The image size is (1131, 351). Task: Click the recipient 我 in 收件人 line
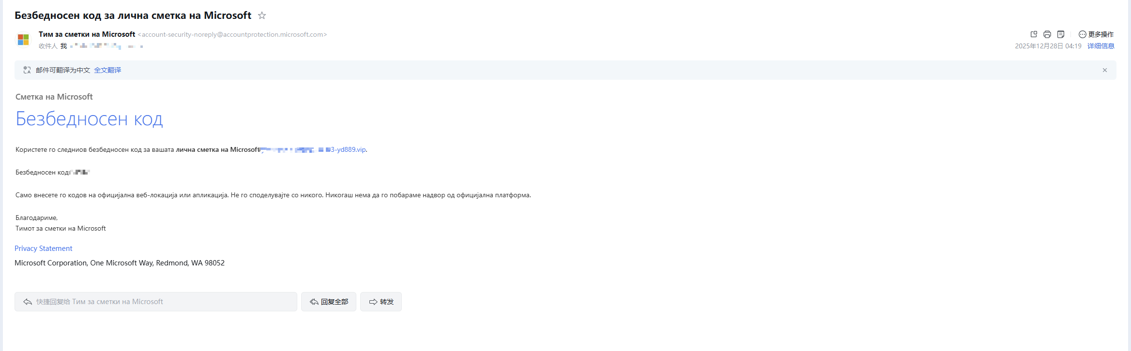63,46
